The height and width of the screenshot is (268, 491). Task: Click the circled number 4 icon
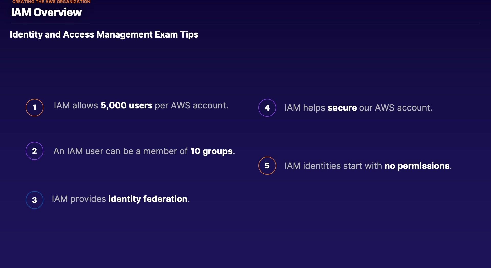click(x=267, y=108)
